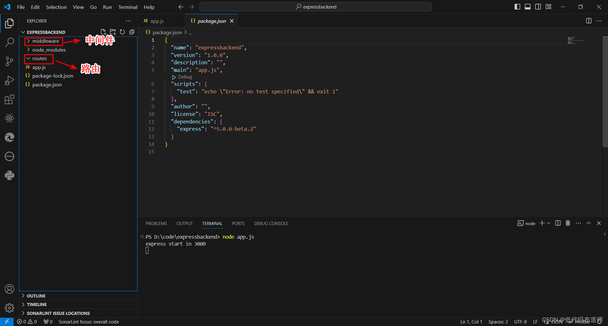Open the new terminal launch profile dropdown
Image resolution: width=608 pixels, height=326 pixels.
(x=549, y=223)
